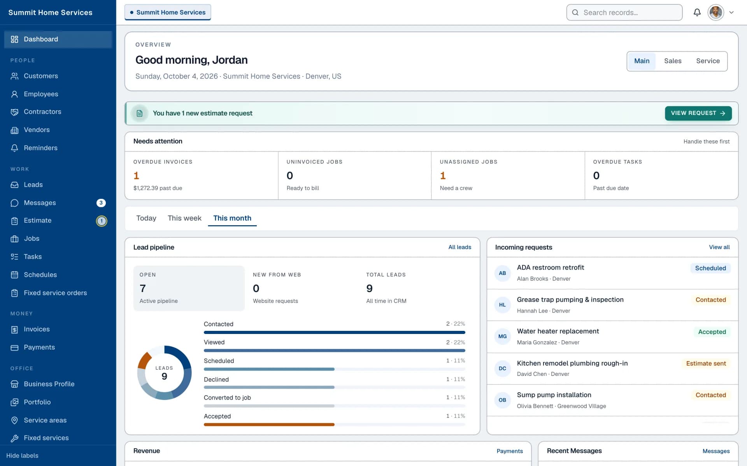
Task: Click the VIEW REQUEST button
Action: point(698,113)
